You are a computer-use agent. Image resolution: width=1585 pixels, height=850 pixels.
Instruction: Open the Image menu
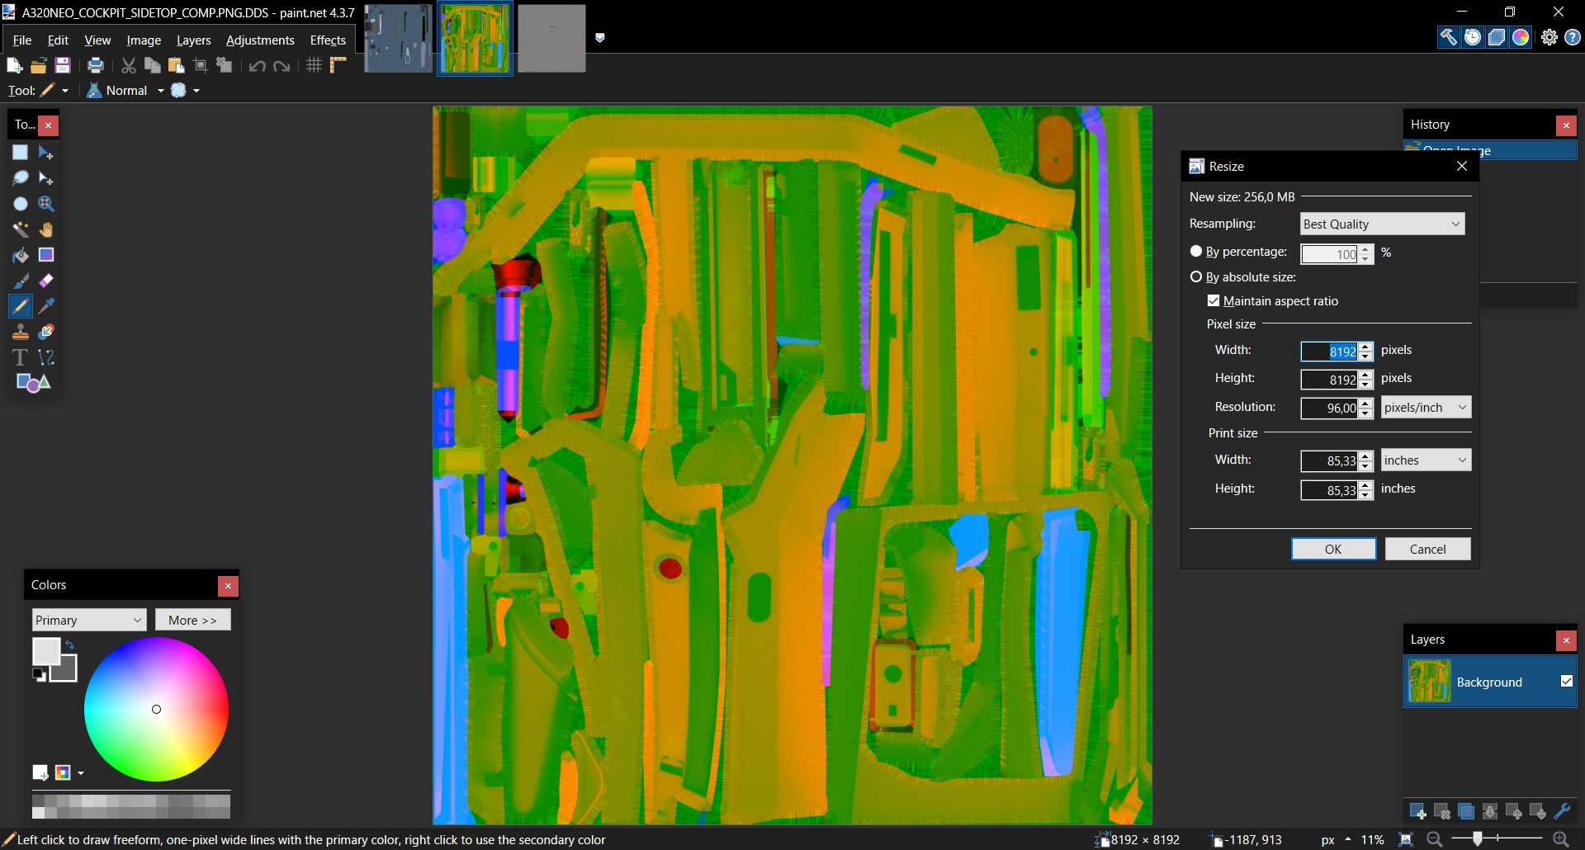point(144,40)
